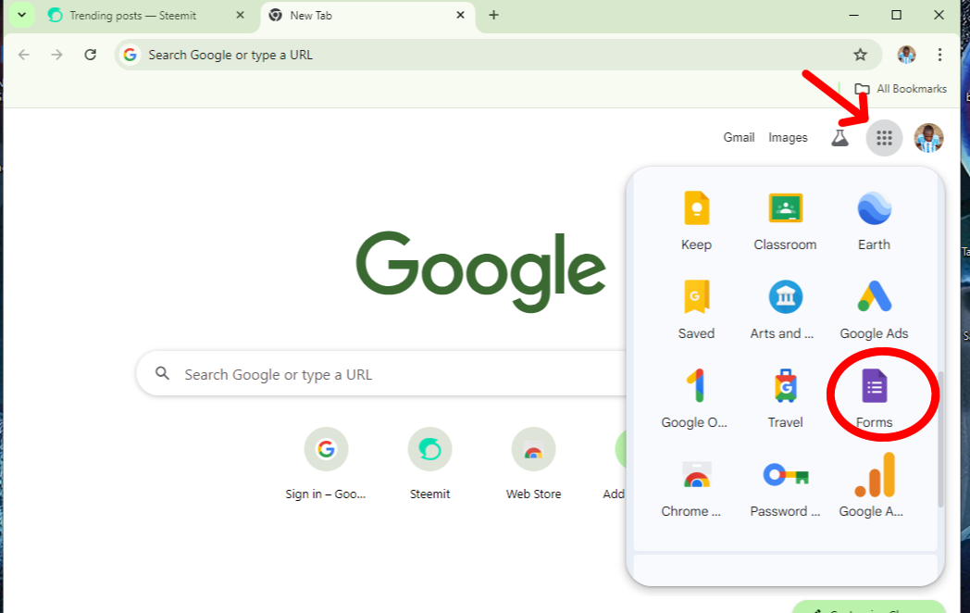This screenshot has height=613, width=970.
Task: Launch Google Earth app
Action: point(874,220)
